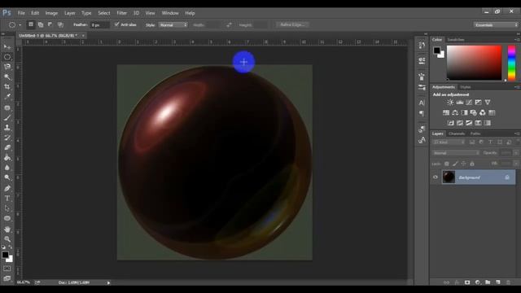Hide the Background layer eye icon
This screenshot has height=293, width=521.
tap(436, 177)
